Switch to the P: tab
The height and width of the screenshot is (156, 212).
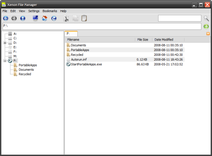71,34
